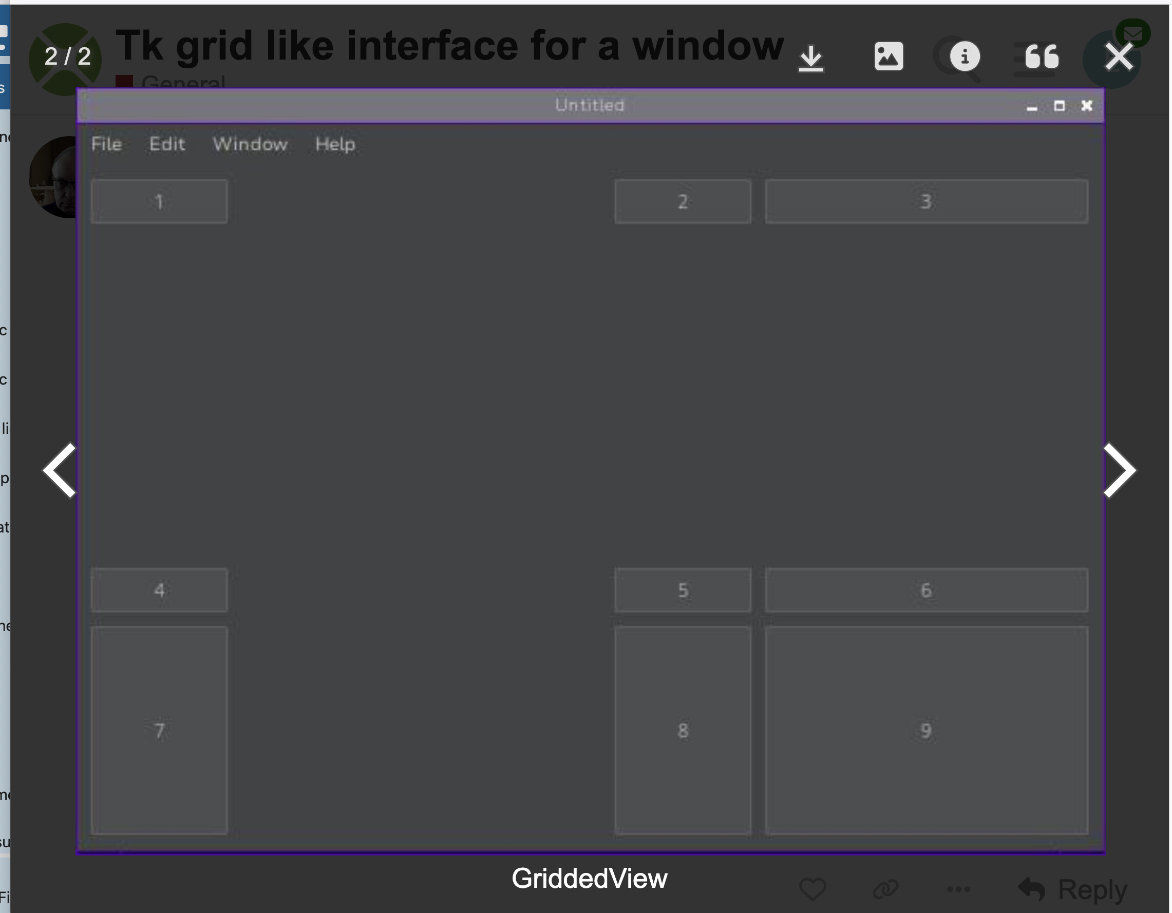Screen dimensions: 1172x913
Task: Click the tall button labeled 9
Action: tap(926, 730)
